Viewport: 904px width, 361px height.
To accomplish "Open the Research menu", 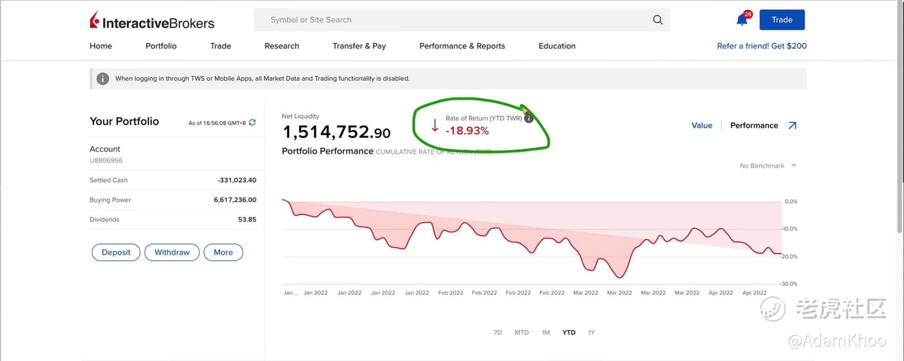I will [x=282, y=46].
